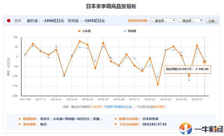
Task: Click the 指标周期 highlighted text in note
Action: tap(159, 107)
